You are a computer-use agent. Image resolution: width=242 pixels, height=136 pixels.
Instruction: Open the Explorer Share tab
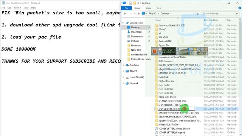(x=148, y=8)
